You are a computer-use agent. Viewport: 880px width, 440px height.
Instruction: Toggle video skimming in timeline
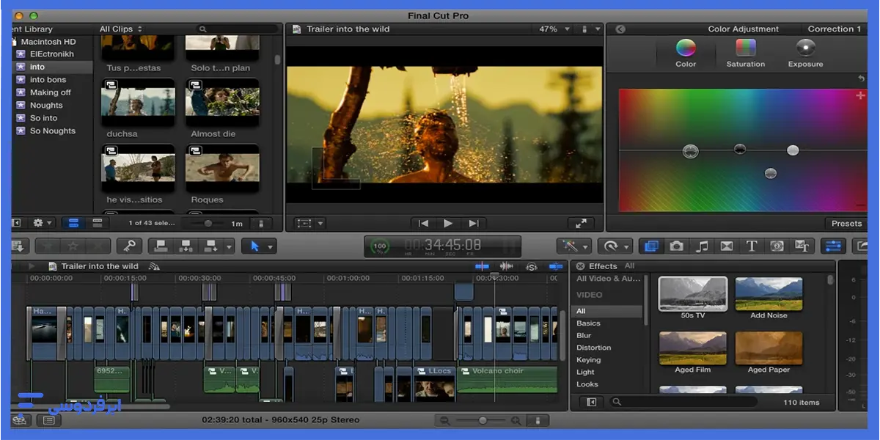(x=482, y=266)
